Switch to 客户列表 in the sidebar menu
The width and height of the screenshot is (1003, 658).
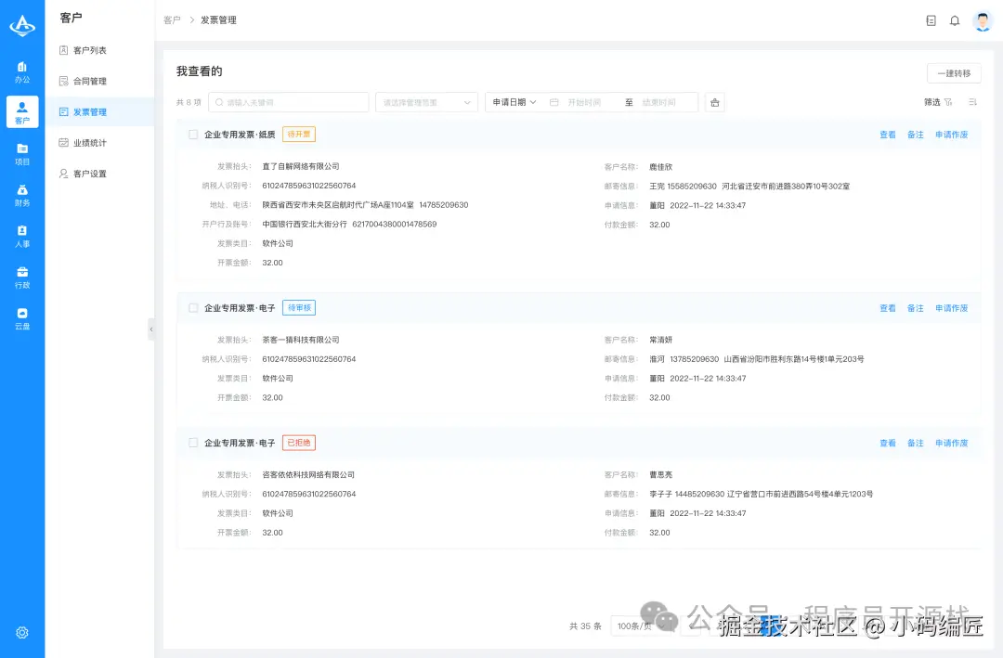(89, 50)
